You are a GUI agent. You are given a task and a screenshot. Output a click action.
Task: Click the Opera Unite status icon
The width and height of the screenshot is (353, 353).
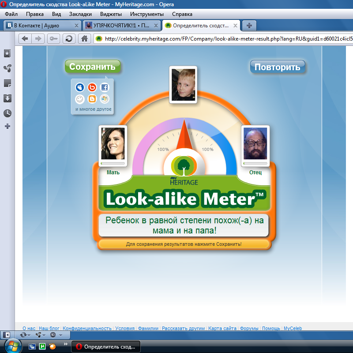[x=38, y=335]
